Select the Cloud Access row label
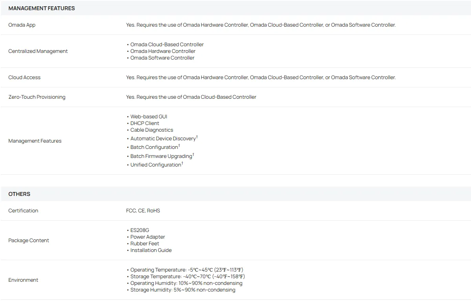 tap(24, 77)
